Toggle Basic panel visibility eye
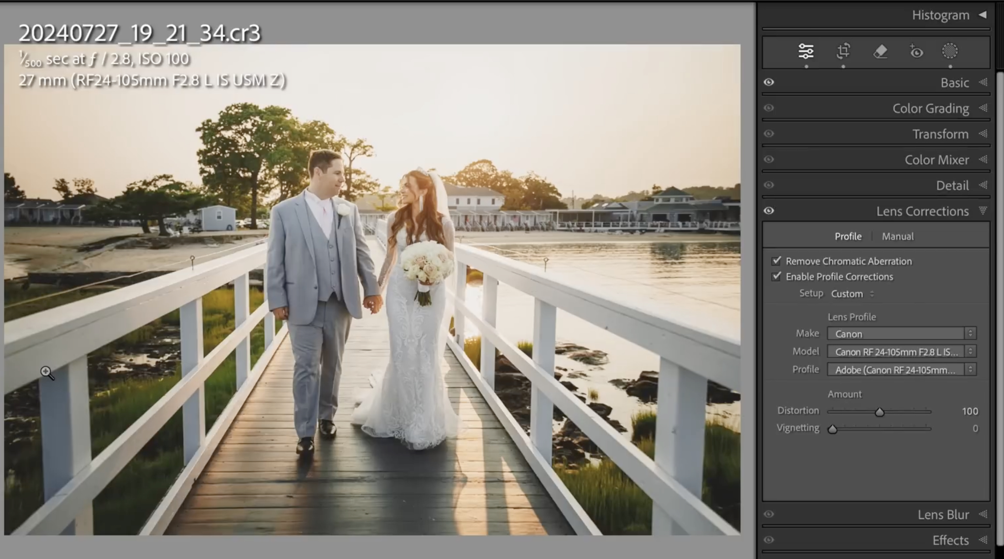 (x=769, y=82)
